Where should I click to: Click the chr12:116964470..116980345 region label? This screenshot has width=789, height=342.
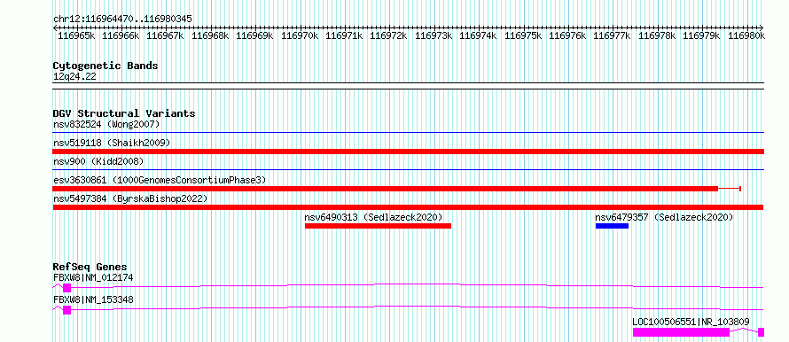pos(122,19)
